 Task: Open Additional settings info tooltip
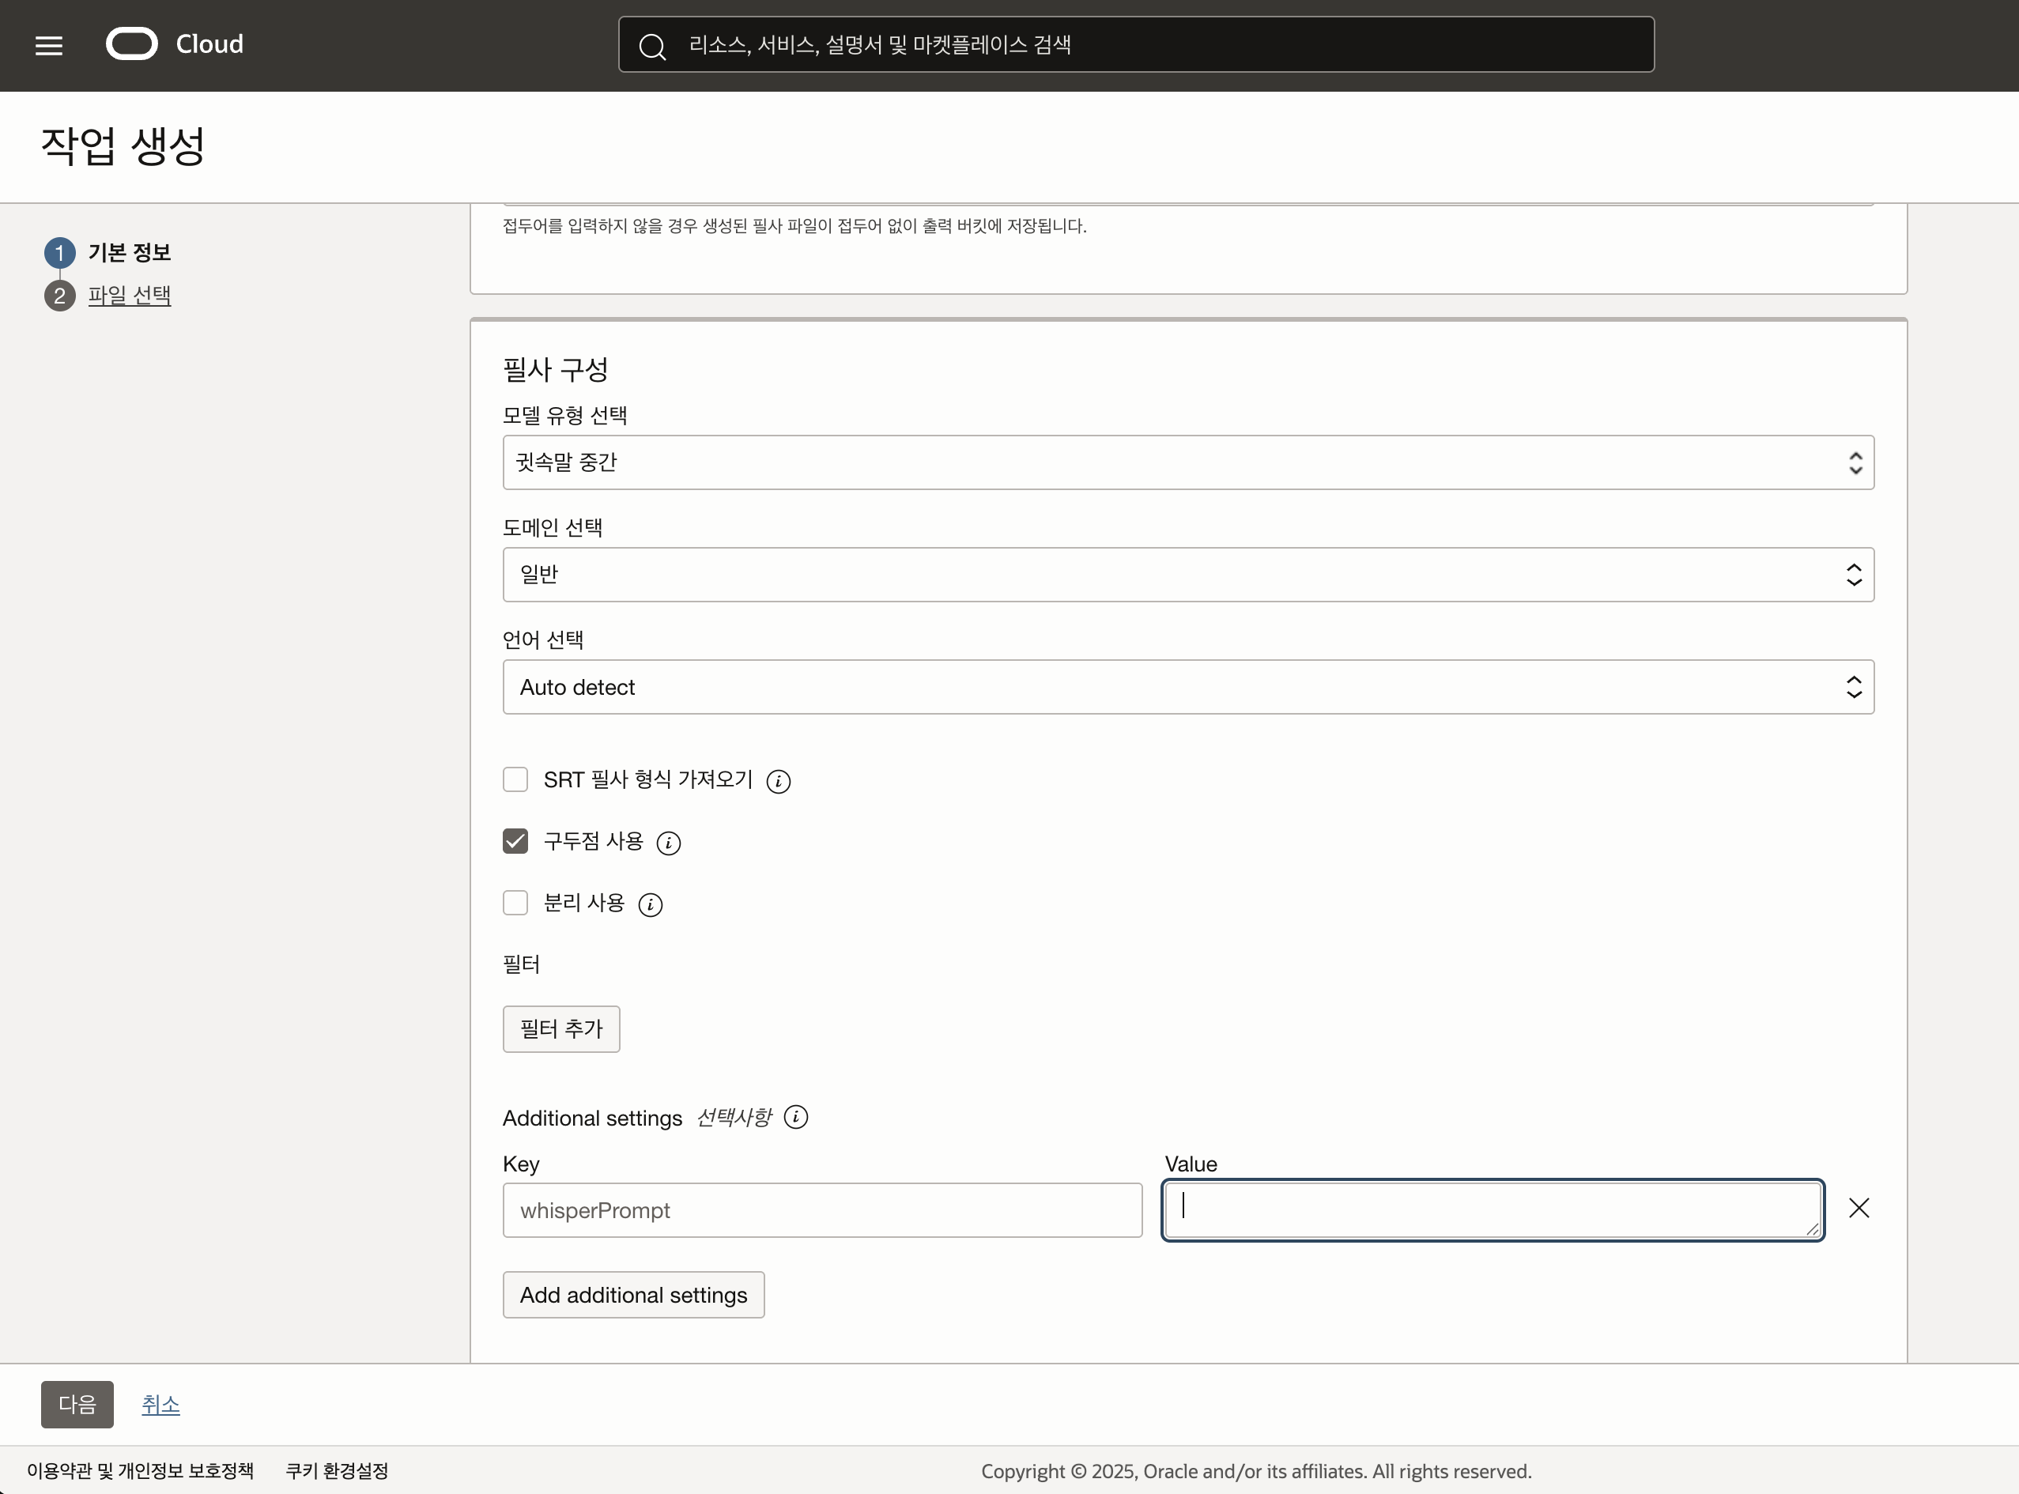coord(796,1118)
